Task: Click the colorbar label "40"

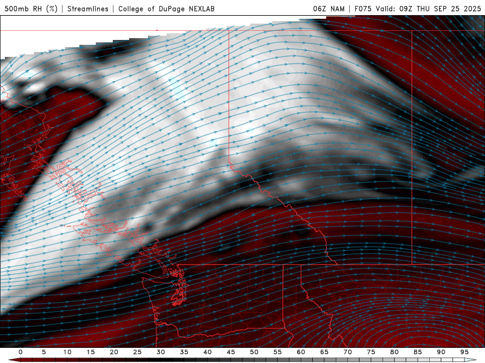Action: point(207,352)
